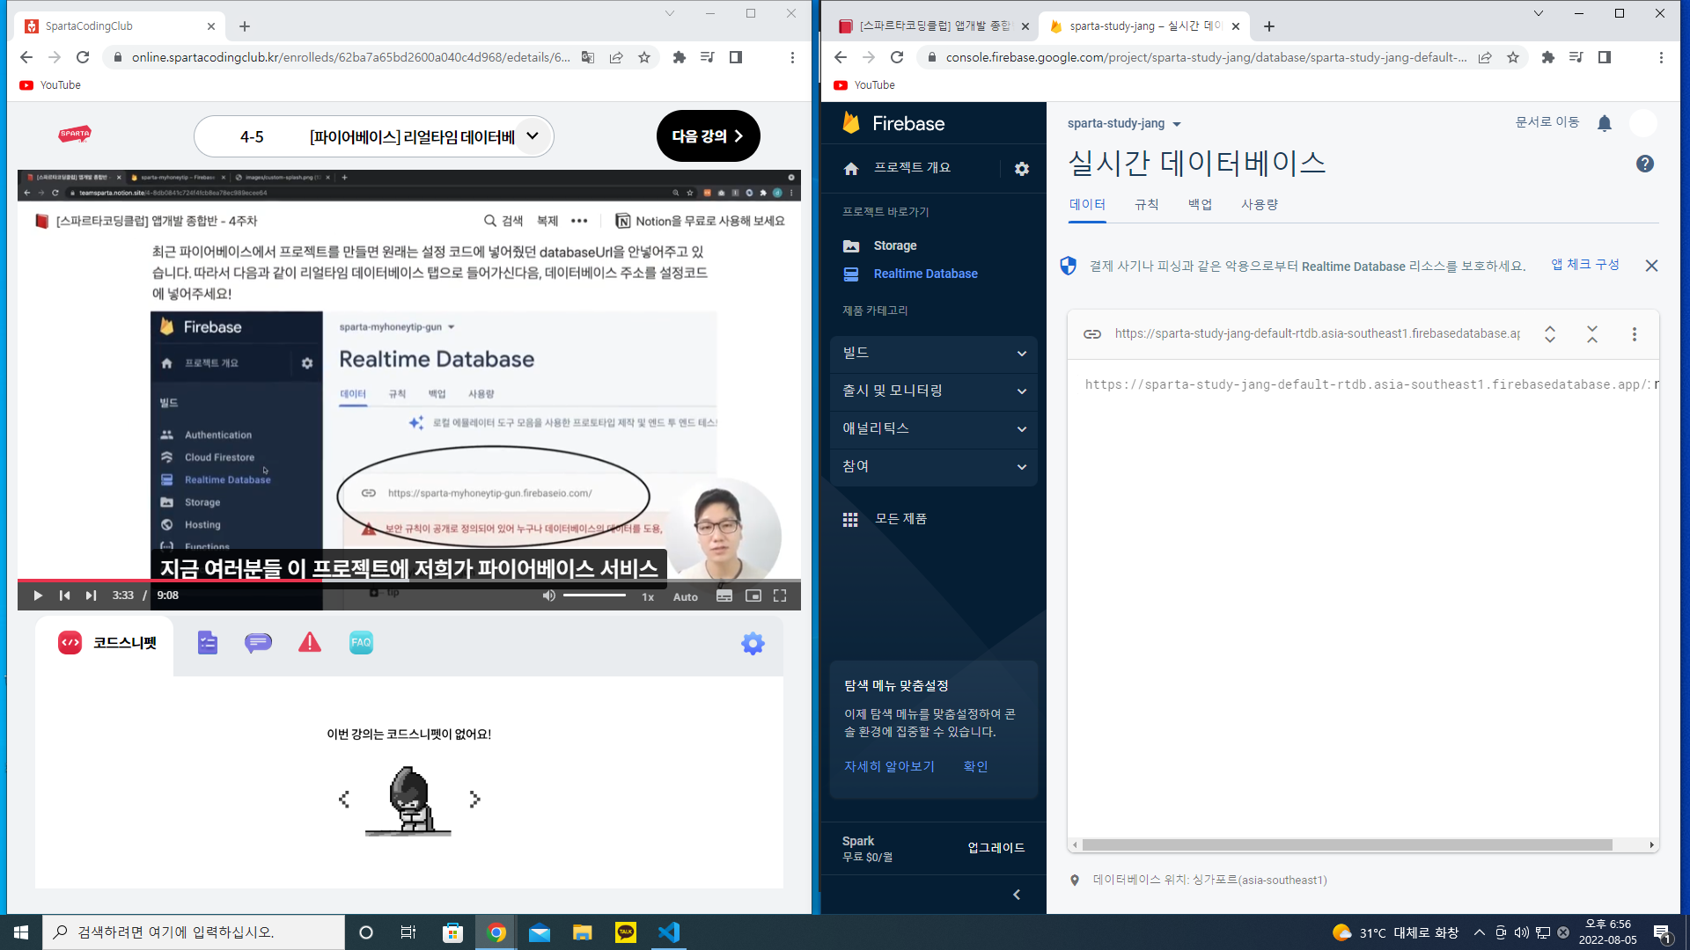Toggle video subtitles icon
Image resolution: width=1690 pixels, height=950 pixels.
click(724, 596)
